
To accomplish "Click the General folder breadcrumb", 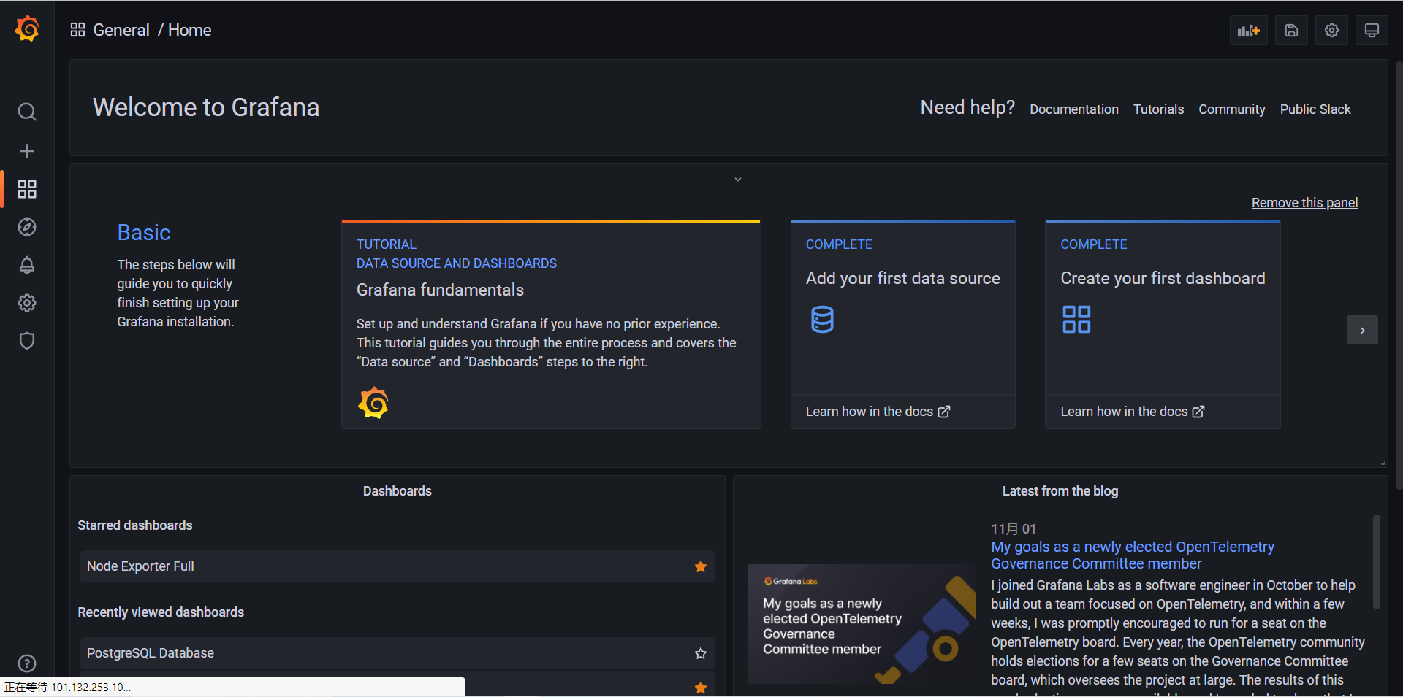I will point(121,30).
